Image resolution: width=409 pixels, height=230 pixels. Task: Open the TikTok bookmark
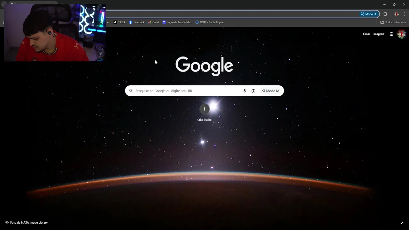click(120, 22)
